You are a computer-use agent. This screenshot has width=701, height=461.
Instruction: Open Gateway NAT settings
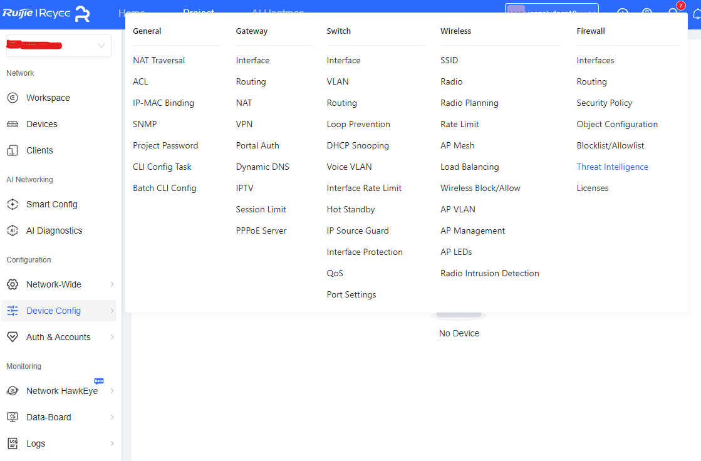click(244, 103)
